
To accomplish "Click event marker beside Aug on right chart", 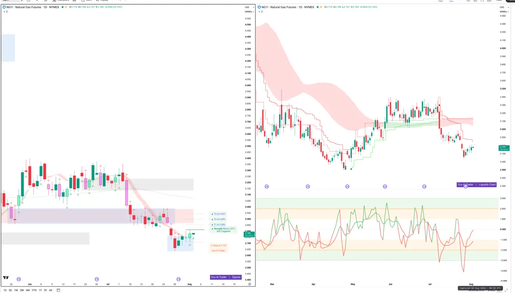I will tap(466, 187).
